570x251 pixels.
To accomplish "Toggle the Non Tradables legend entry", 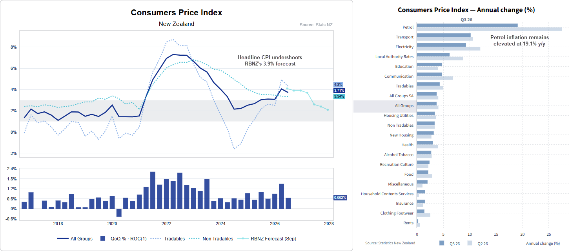I will [x=211, y=238].
